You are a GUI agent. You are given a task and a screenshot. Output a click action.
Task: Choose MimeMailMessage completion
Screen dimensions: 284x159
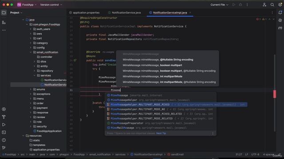coord(161,128)
